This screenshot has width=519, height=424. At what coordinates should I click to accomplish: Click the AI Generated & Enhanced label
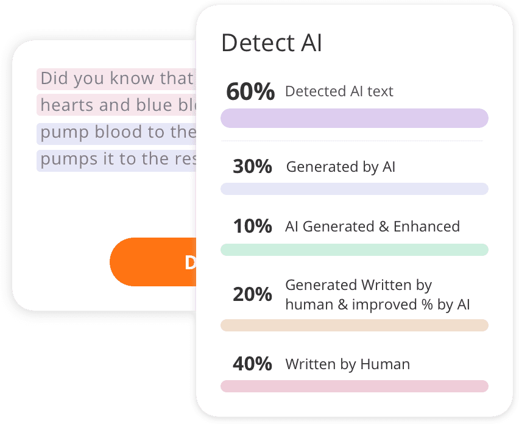pos(373,227)
